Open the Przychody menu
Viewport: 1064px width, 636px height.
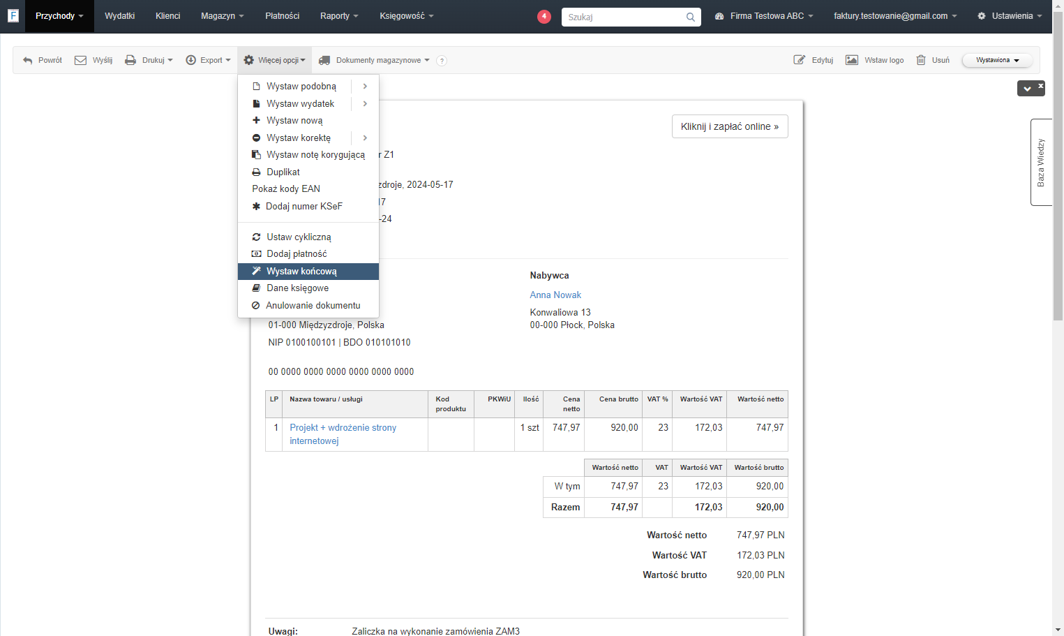[59, 16]
